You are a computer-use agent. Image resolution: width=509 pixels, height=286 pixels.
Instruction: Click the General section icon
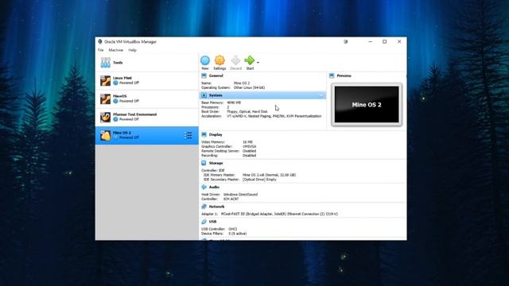(204, 75)
